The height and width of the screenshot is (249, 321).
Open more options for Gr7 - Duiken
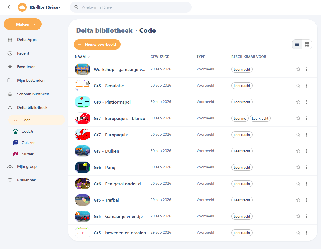pos(307,151)
